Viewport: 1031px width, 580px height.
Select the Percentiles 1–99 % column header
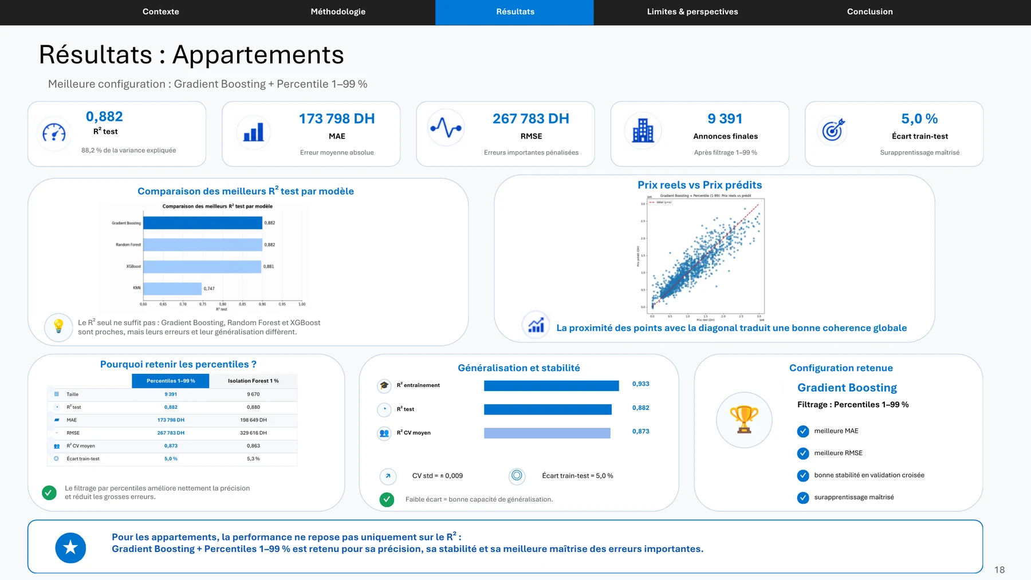[171, 381]
